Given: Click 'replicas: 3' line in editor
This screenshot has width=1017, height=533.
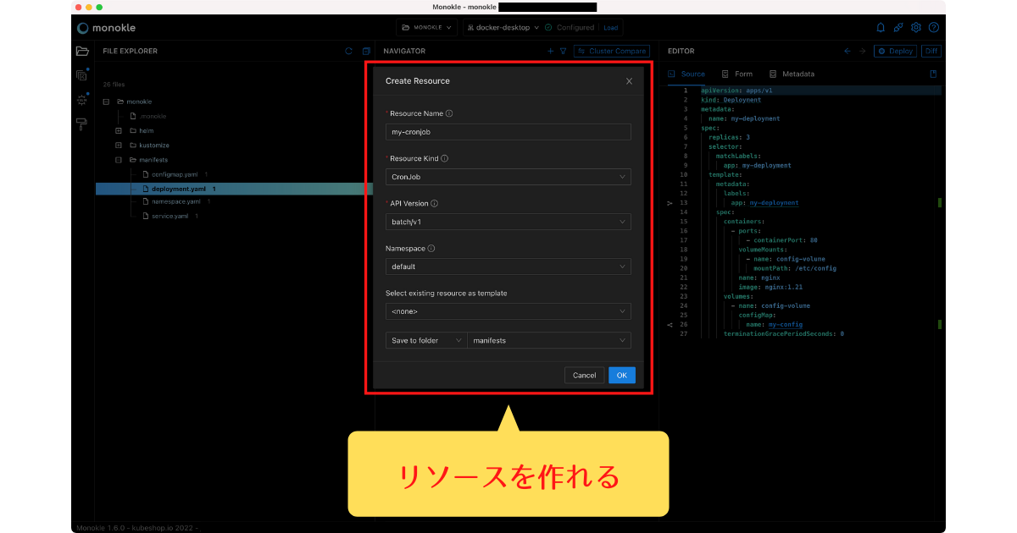Looking at the screenshot, I should [729, 137].
